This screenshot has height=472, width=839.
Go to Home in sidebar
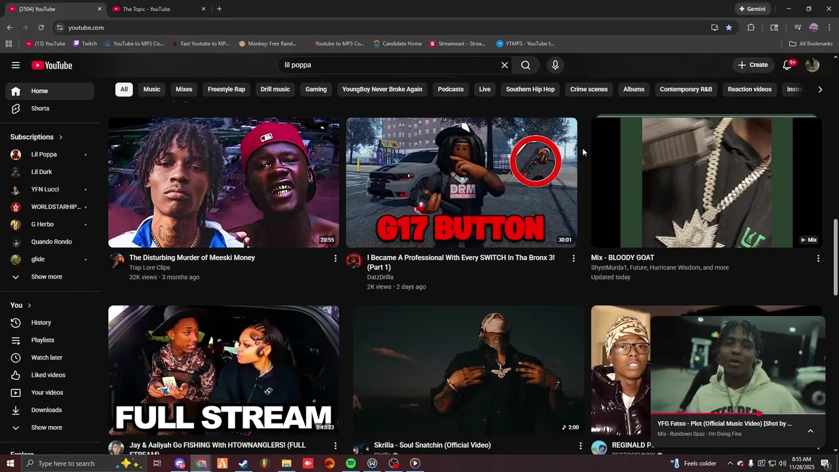[x=50, y=91]
